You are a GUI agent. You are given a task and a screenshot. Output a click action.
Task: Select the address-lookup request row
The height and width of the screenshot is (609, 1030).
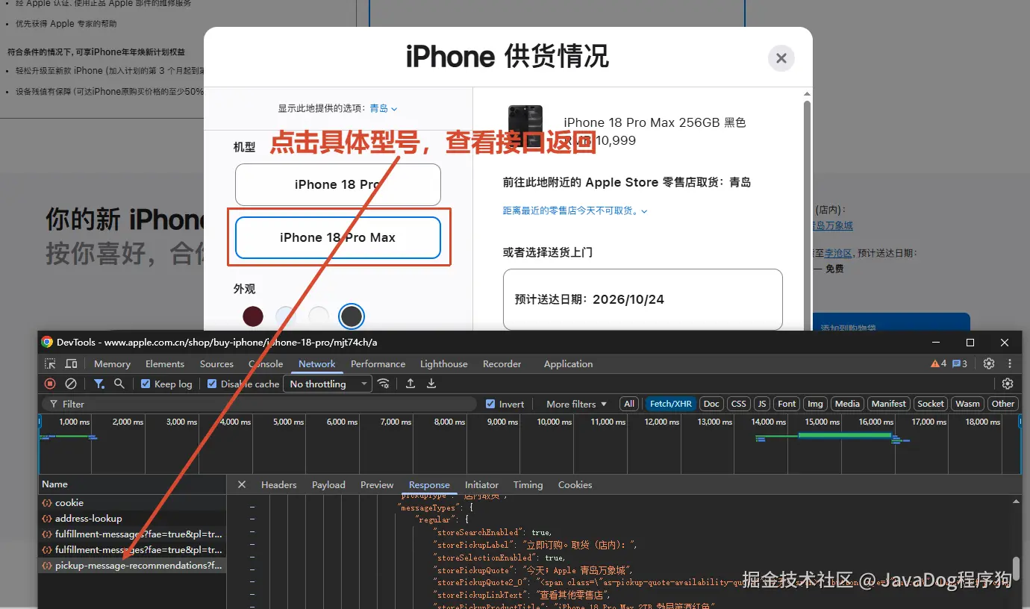[x=132, y=519]
